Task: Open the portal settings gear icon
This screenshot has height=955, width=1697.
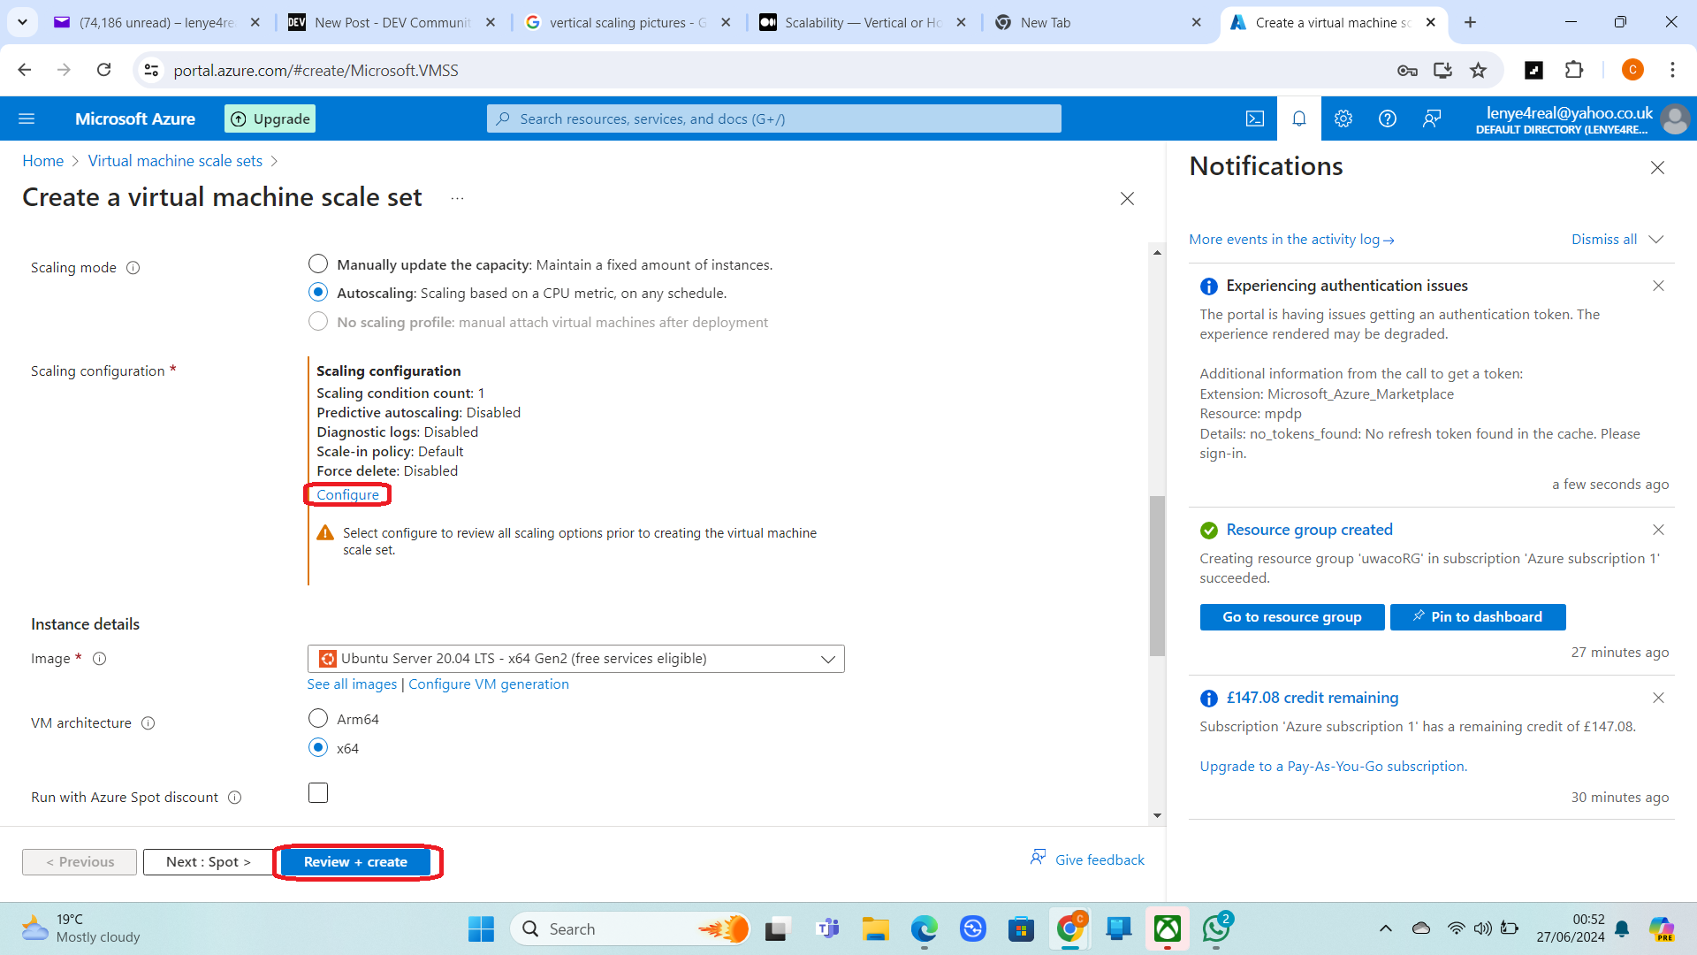Action: pyautogui.click(x=1343, y=118)
